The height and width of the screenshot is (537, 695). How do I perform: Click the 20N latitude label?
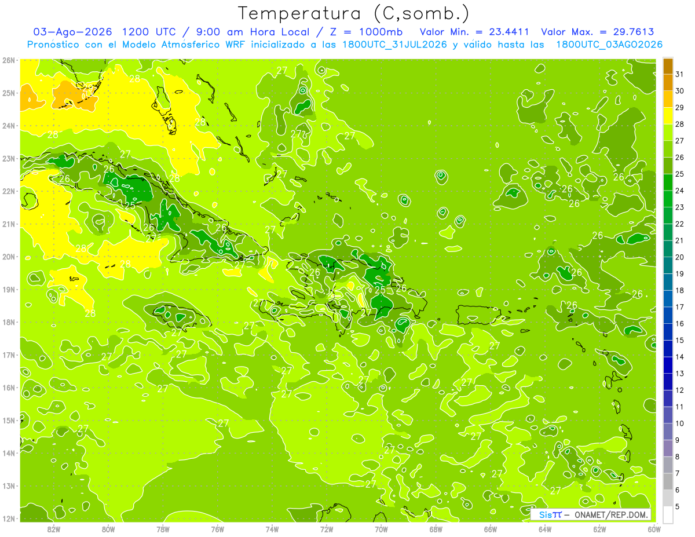[x=9, y=257]
